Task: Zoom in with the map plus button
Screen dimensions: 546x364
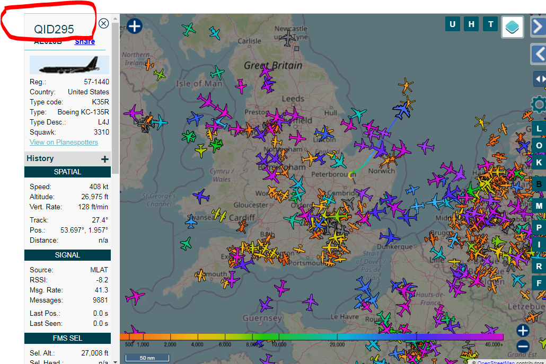Action: (x=523, y=330)
